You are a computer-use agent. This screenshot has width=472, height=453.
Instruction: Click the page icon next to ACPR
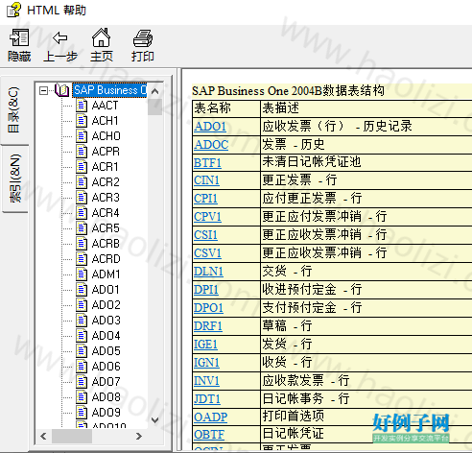82,152
